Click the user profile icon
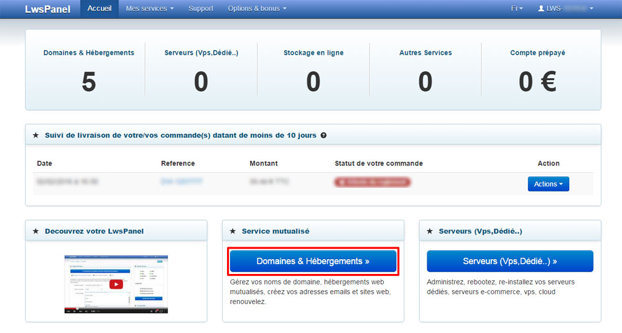This screenshot has height=333, width=622. [x=541, y=9]
